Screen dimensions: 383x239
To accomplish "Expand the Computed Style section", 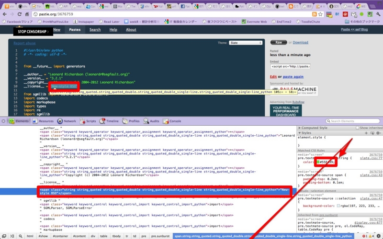I will 300,128.
